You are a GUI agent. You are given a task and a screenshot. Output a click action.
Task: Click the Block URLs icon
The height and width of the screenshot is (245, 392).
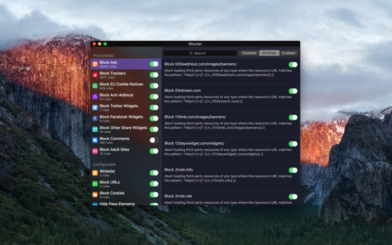pos(95,184)
